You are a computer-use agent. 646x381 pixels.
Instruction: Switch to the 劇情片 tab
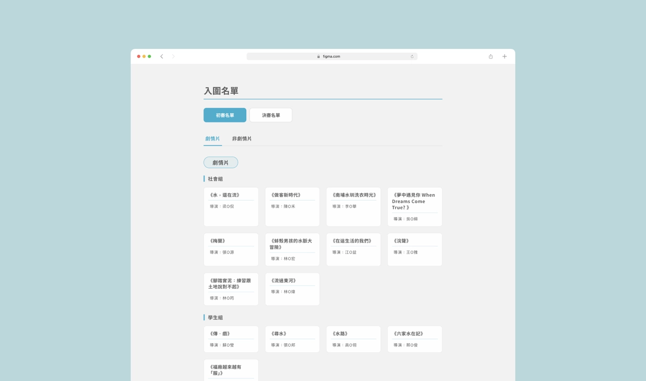(212, 139)
